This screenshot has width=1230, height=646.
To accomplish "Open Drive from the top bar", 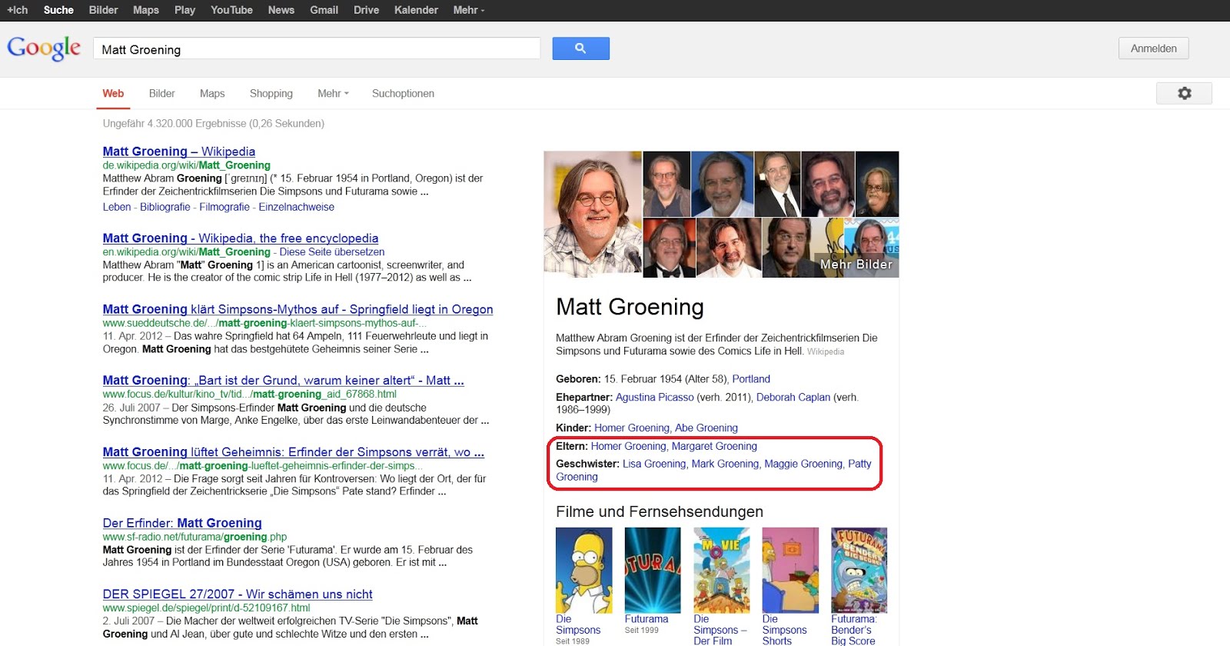I will (x=366, y=10).
